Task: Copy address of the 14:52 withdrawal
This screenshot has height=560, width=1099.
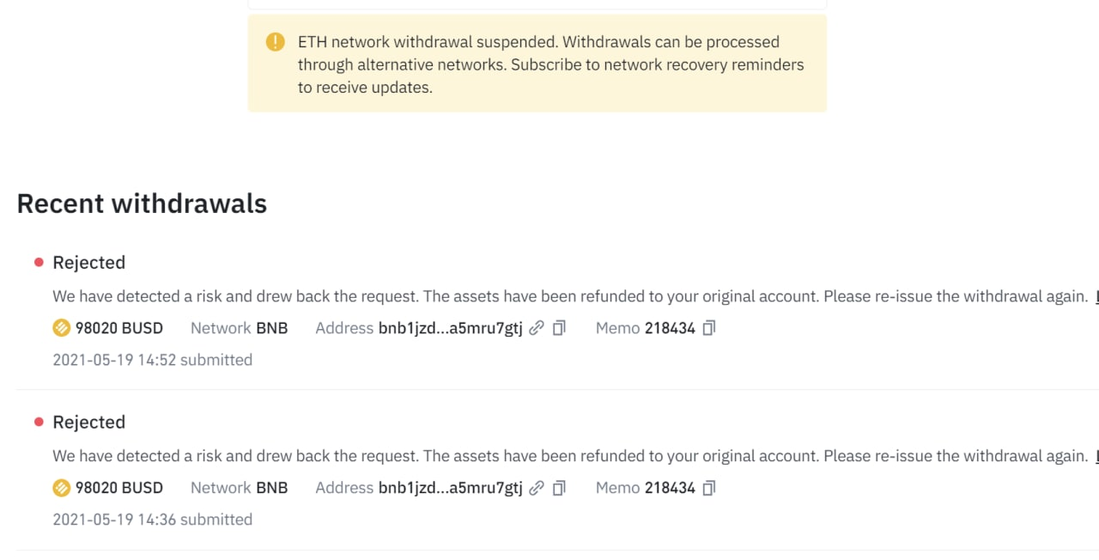Action: (x=559, y=328)
